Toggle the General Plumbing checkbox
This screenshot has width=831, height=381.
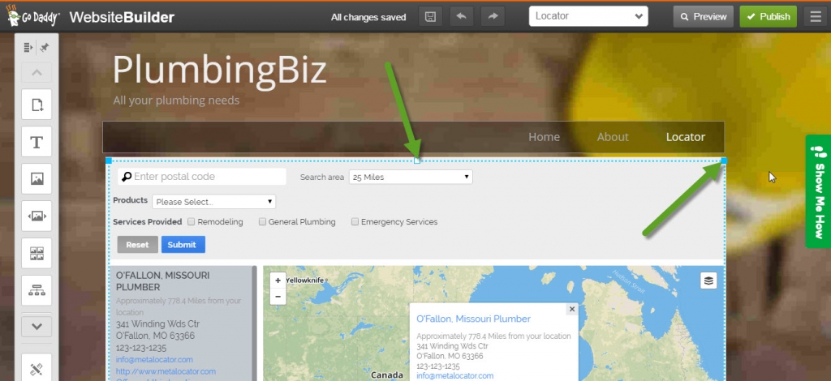[262, 222]
